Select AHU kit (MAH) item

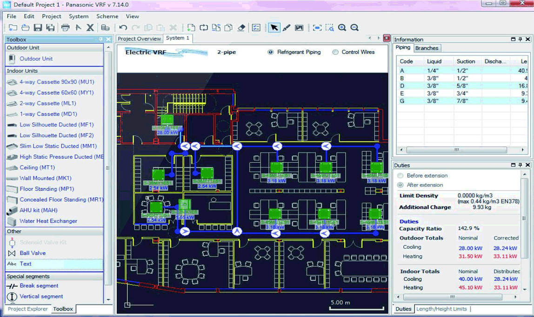click(x=38, y=210)
